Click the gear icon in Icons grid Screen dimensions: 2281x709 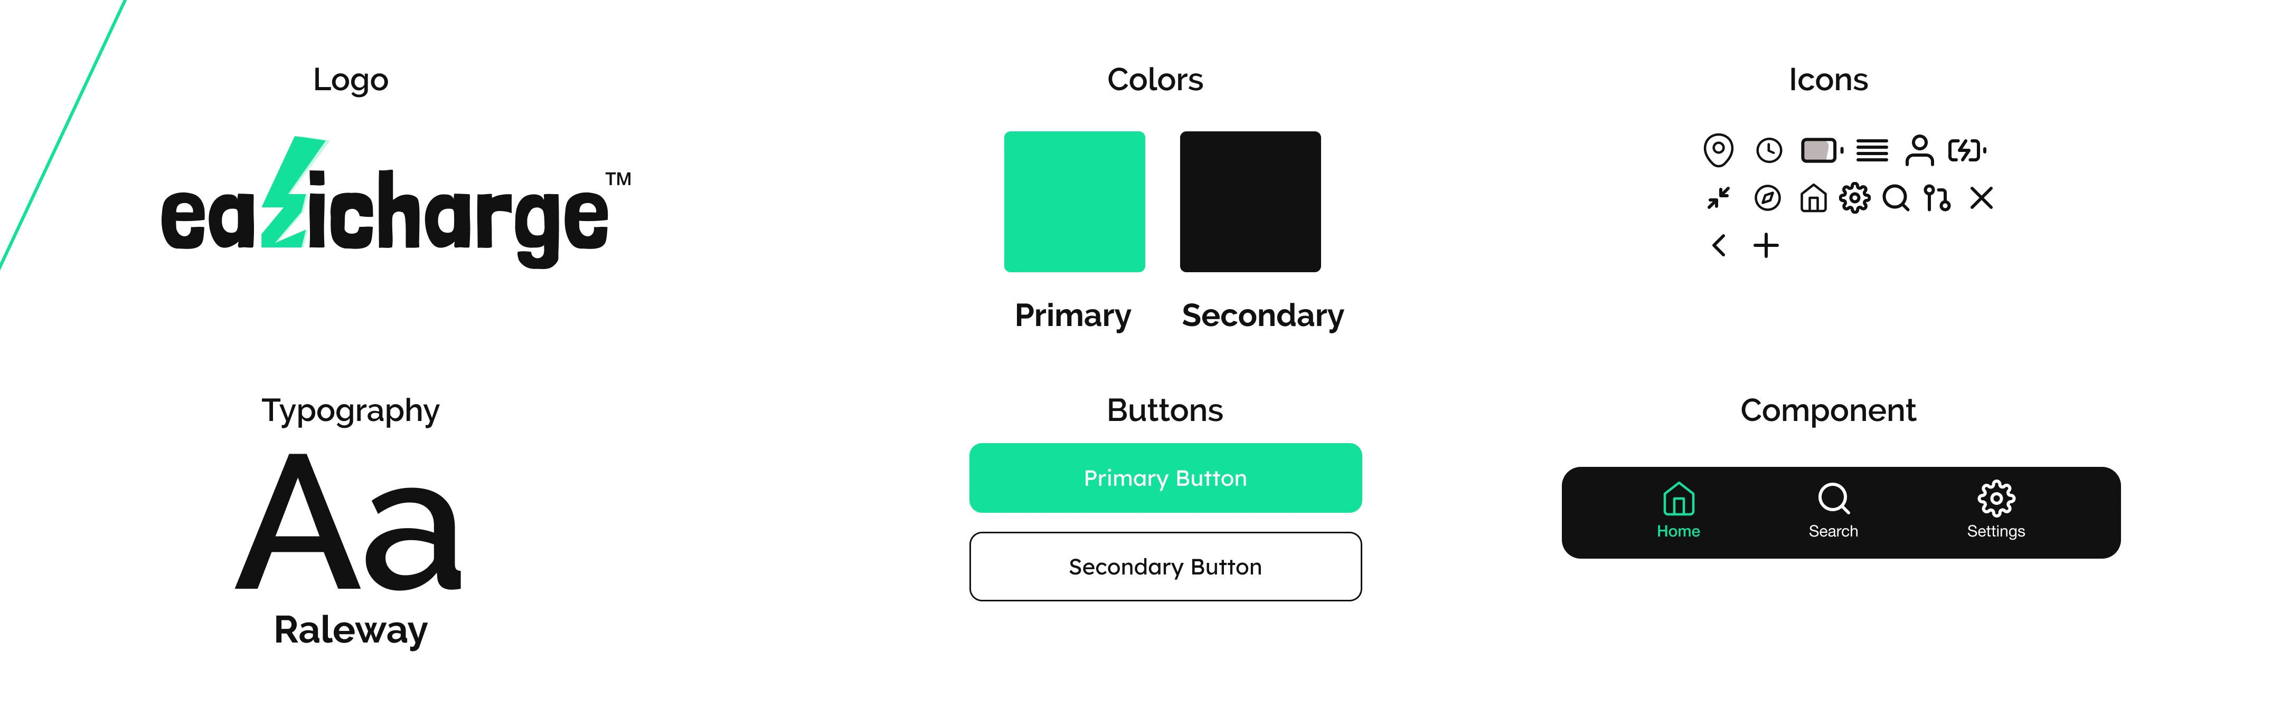coord(1854,198)
